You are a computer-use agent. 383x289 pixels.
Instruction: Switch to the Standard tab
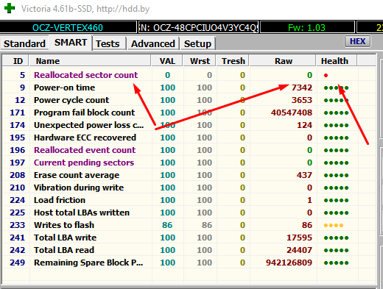[x=24, y=43]
